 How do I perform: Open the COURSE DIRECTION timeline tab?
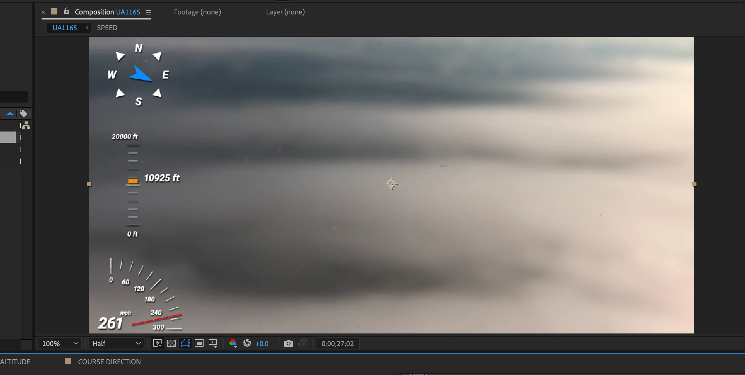click(x=109, y=362)
